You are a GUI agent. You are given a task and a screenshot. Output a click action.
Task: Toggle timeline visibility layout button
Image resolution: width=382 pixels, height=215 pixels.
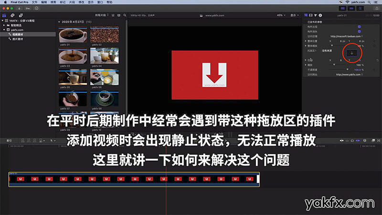[351, 8]
